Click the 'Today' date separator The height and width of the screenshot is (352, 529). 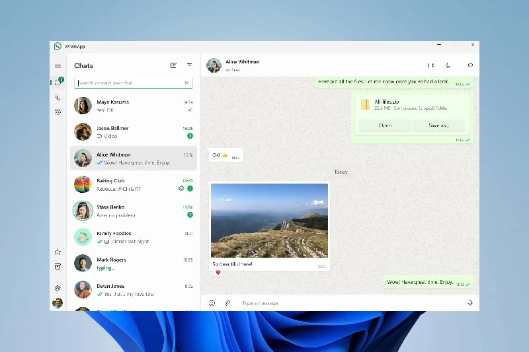[341, 172]
